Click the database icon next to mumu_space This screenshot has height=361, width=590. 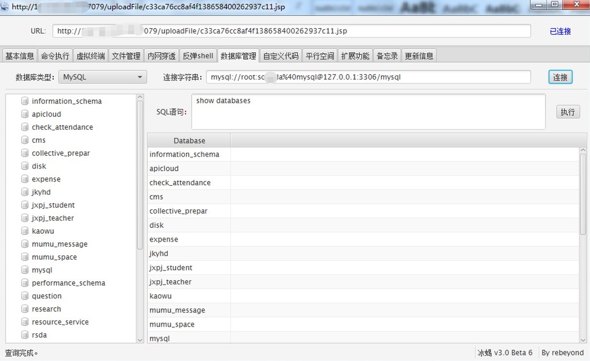click(25, 257)
